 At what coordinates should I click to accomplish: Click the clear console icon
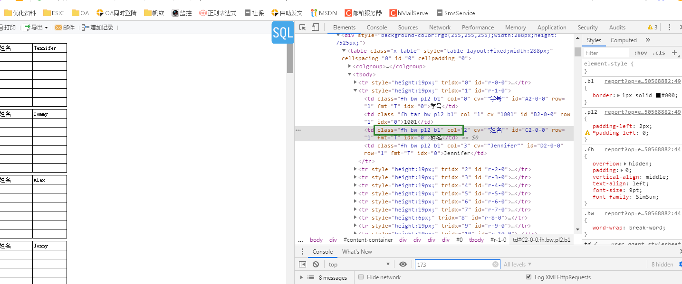pyautogui.click(x=316, y=264)
